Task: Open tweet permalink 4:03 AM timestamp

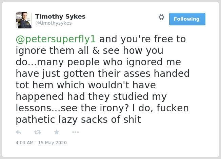Action: pyautogui.click(x=25, y=142)
